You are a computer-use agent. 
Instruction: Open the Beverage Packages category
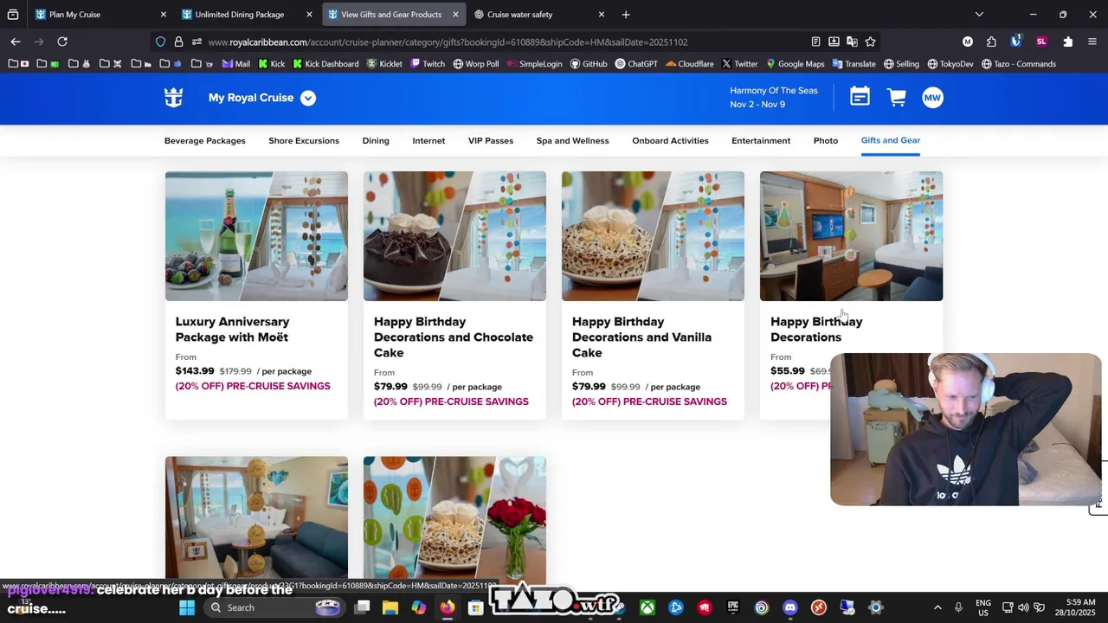pyautogui.click(x=205, y=140)
